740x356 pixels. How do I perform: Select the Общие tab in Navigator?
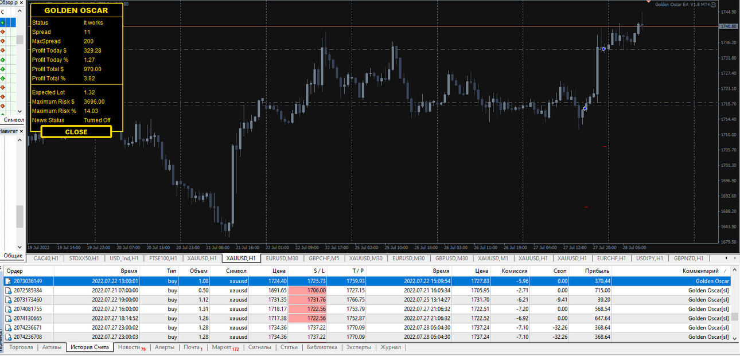coord(13,256)
